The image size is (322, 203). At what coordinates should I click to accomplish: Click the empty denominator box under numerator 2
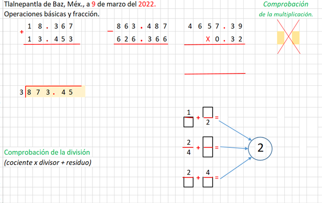(x=188, y=182)
